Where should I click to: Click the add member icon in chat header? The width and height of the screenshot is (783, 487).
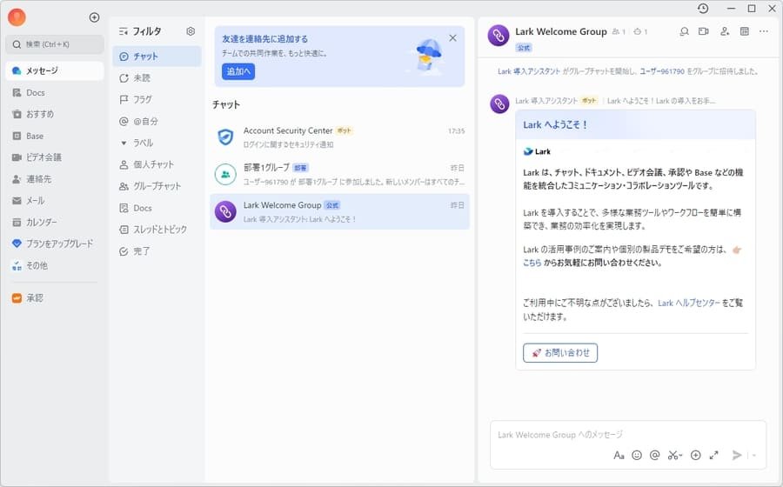pos(725,31)
